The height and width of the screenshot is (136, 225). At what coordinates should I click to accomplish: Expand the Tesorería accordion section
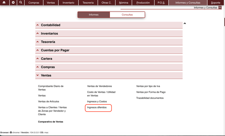(109, 42)
